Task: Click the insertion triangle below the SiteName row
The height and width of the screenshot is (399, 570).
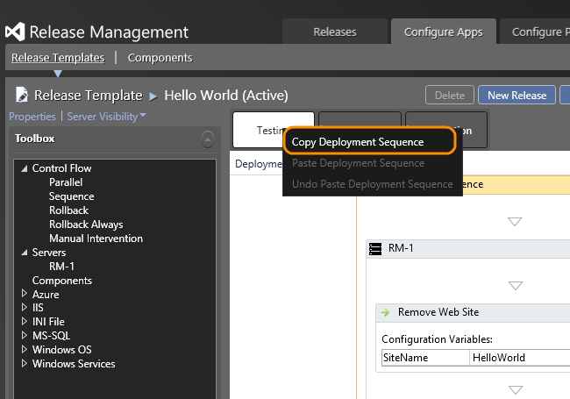Action: point(516,390)
